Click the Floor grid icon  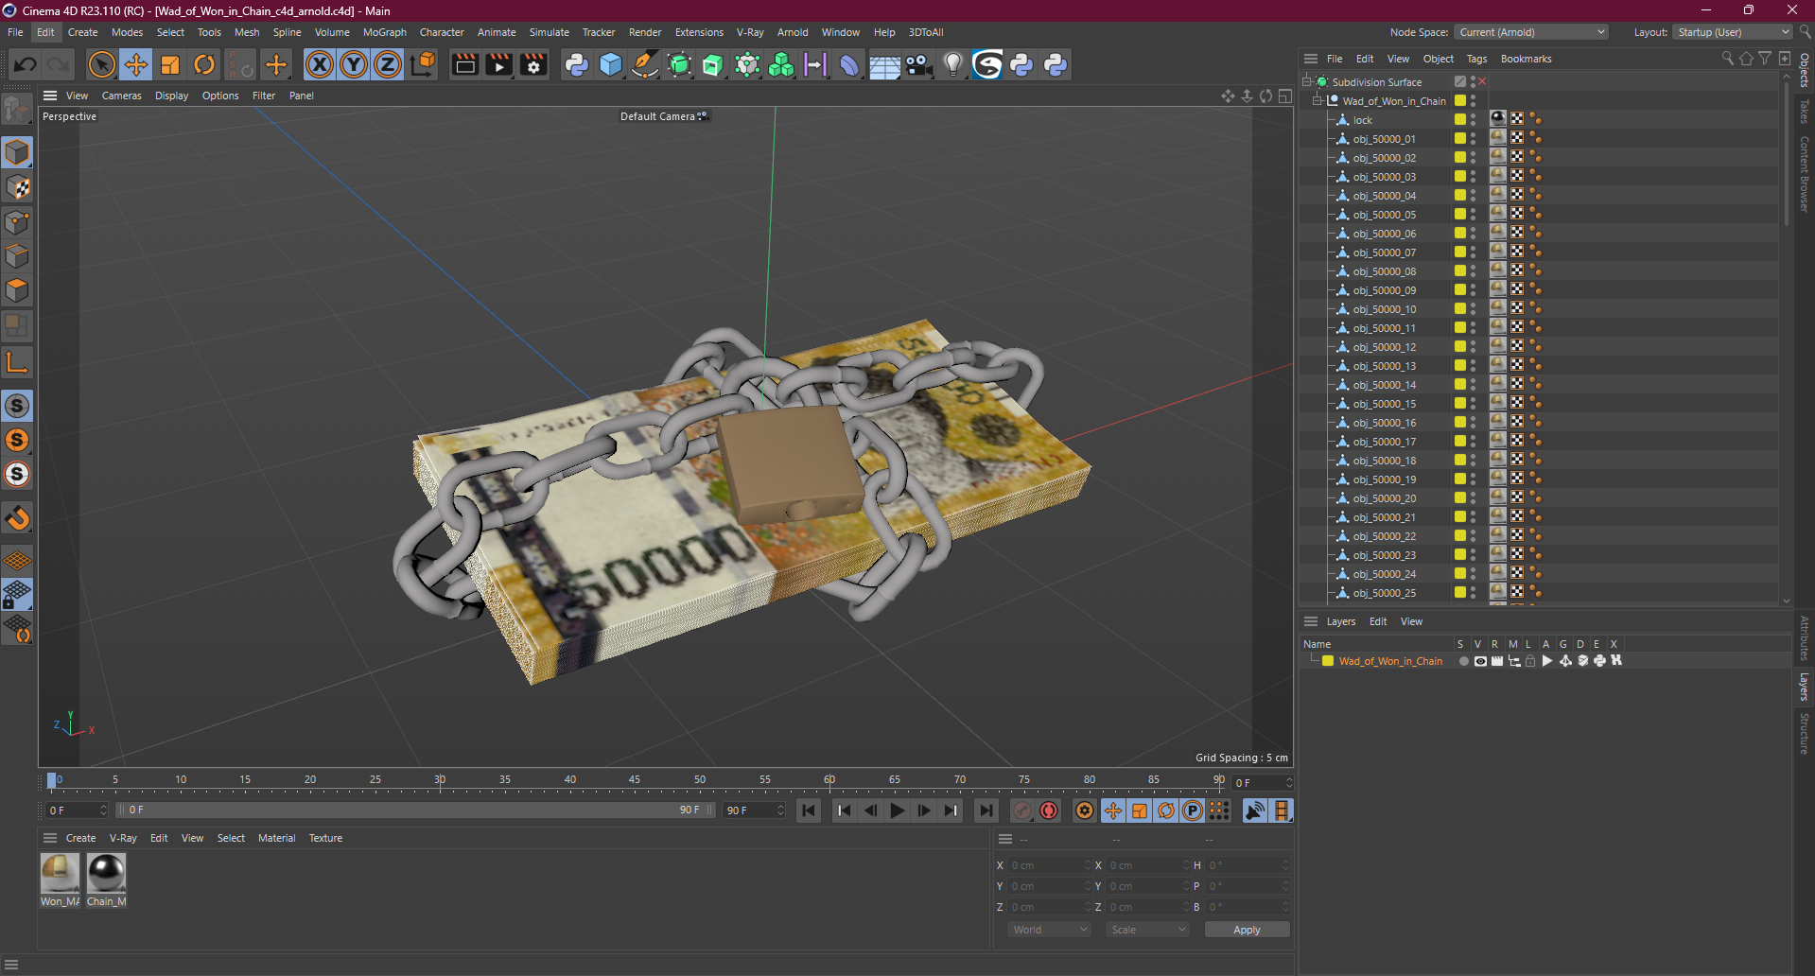coord(884,64)
